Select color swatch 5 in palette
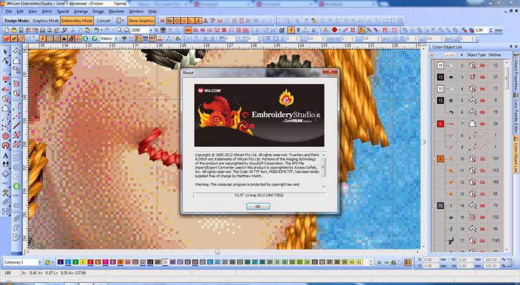This screenshot has height=285, width=520. 90,262
